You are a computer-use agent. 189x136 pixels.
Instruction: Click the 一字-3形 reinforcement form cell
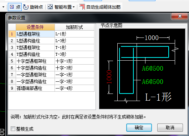click(75, 81)
